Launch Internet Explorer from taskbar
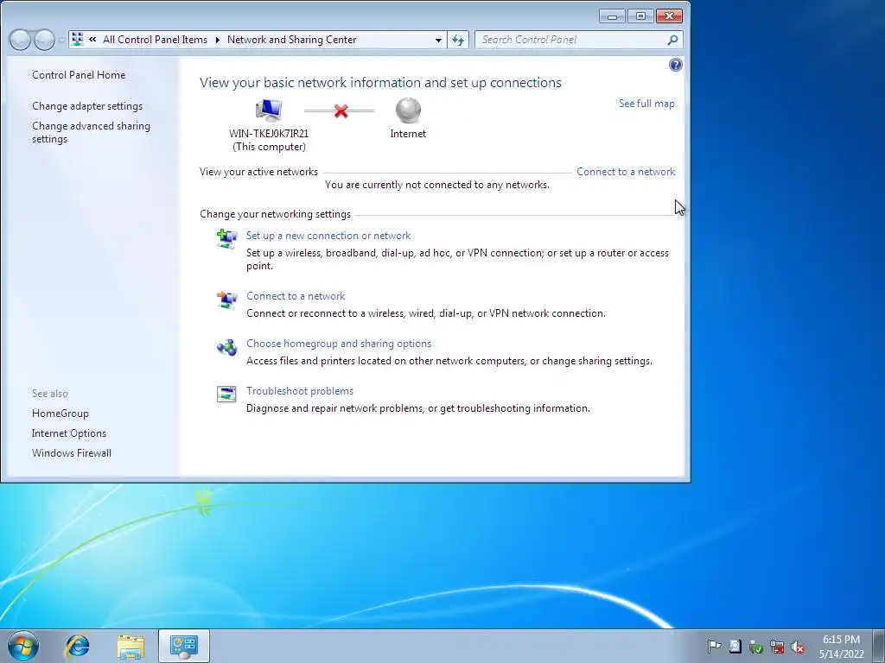This screenshot has width=885, height=663. tap(77, 646)
